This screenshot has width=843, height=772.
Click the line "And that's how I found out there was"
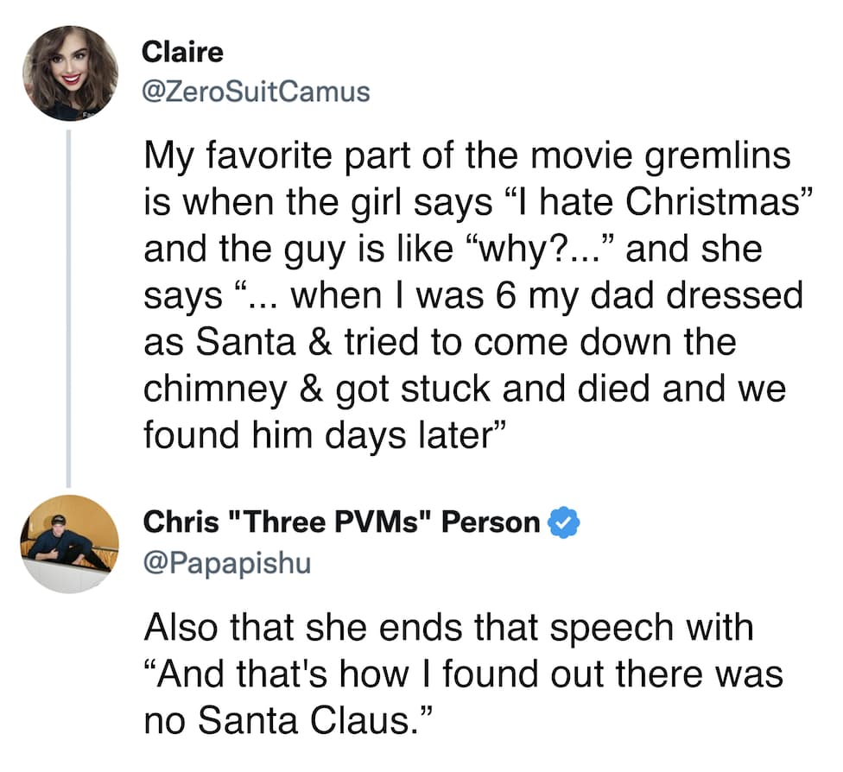tap(463, 672)
